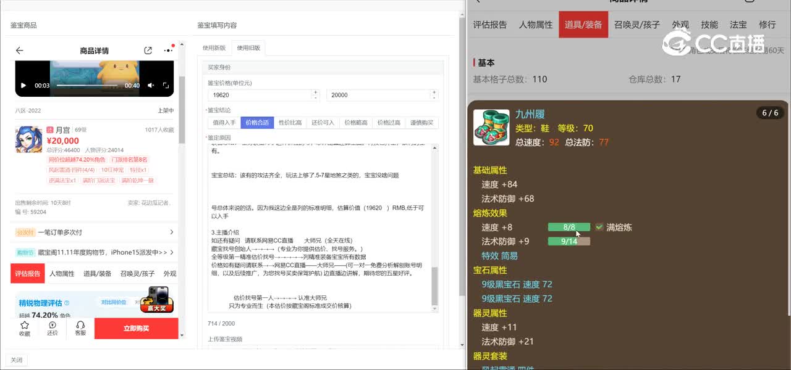Select the 值得入手 conclusion option

(224, 123)
